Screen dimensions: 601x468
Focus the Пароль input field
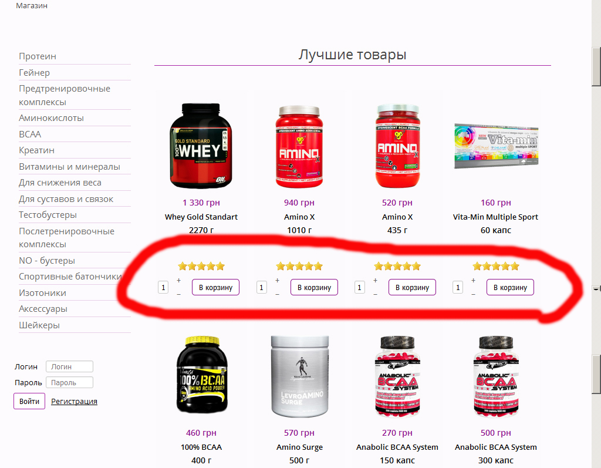pos(69,382)
